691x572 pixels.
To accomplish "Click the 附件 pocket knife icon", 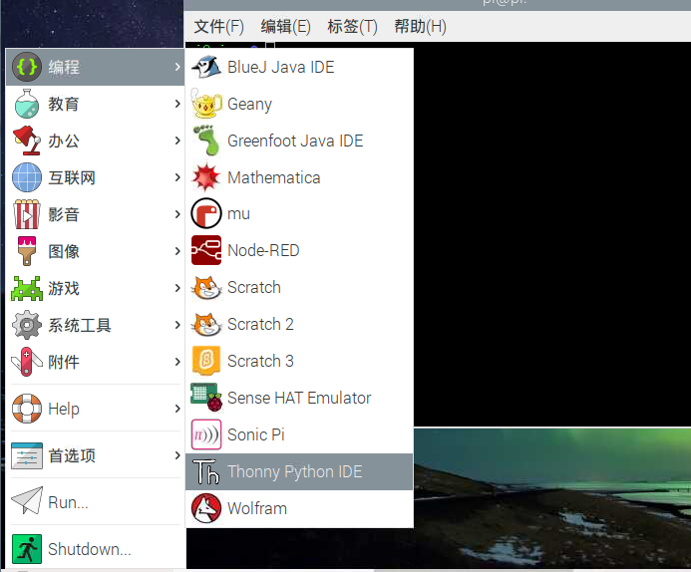I will click(x=27, y=362).
